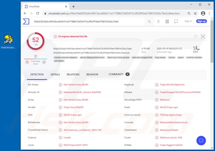Click the alert icon next to 52 engines detected
This screenshot has width=215, height=151.
55,36
